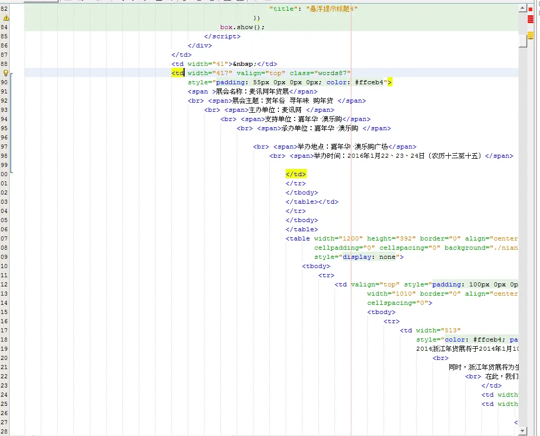Click the warning icon beside line 84
Image resolution: width=540 pixels, height=436 pixels.
pos(6,17)
